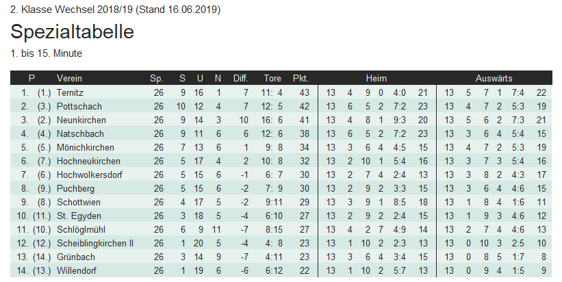Select Willendorf at table bottom
This screenshot has height=282, width=562.
click(76, 270)
